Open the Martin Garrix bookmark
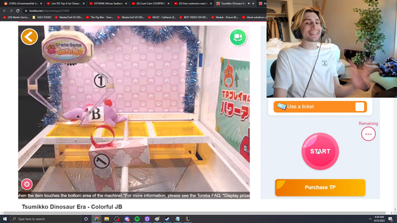 16,17
